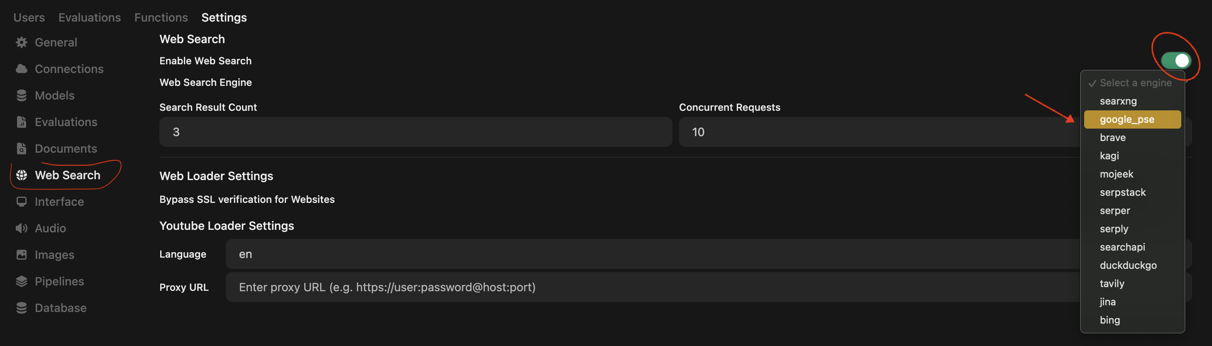Choose google_pse from engine dropdown
Viewport: 1212px width, 346px height.
(x=1132, y=119)
